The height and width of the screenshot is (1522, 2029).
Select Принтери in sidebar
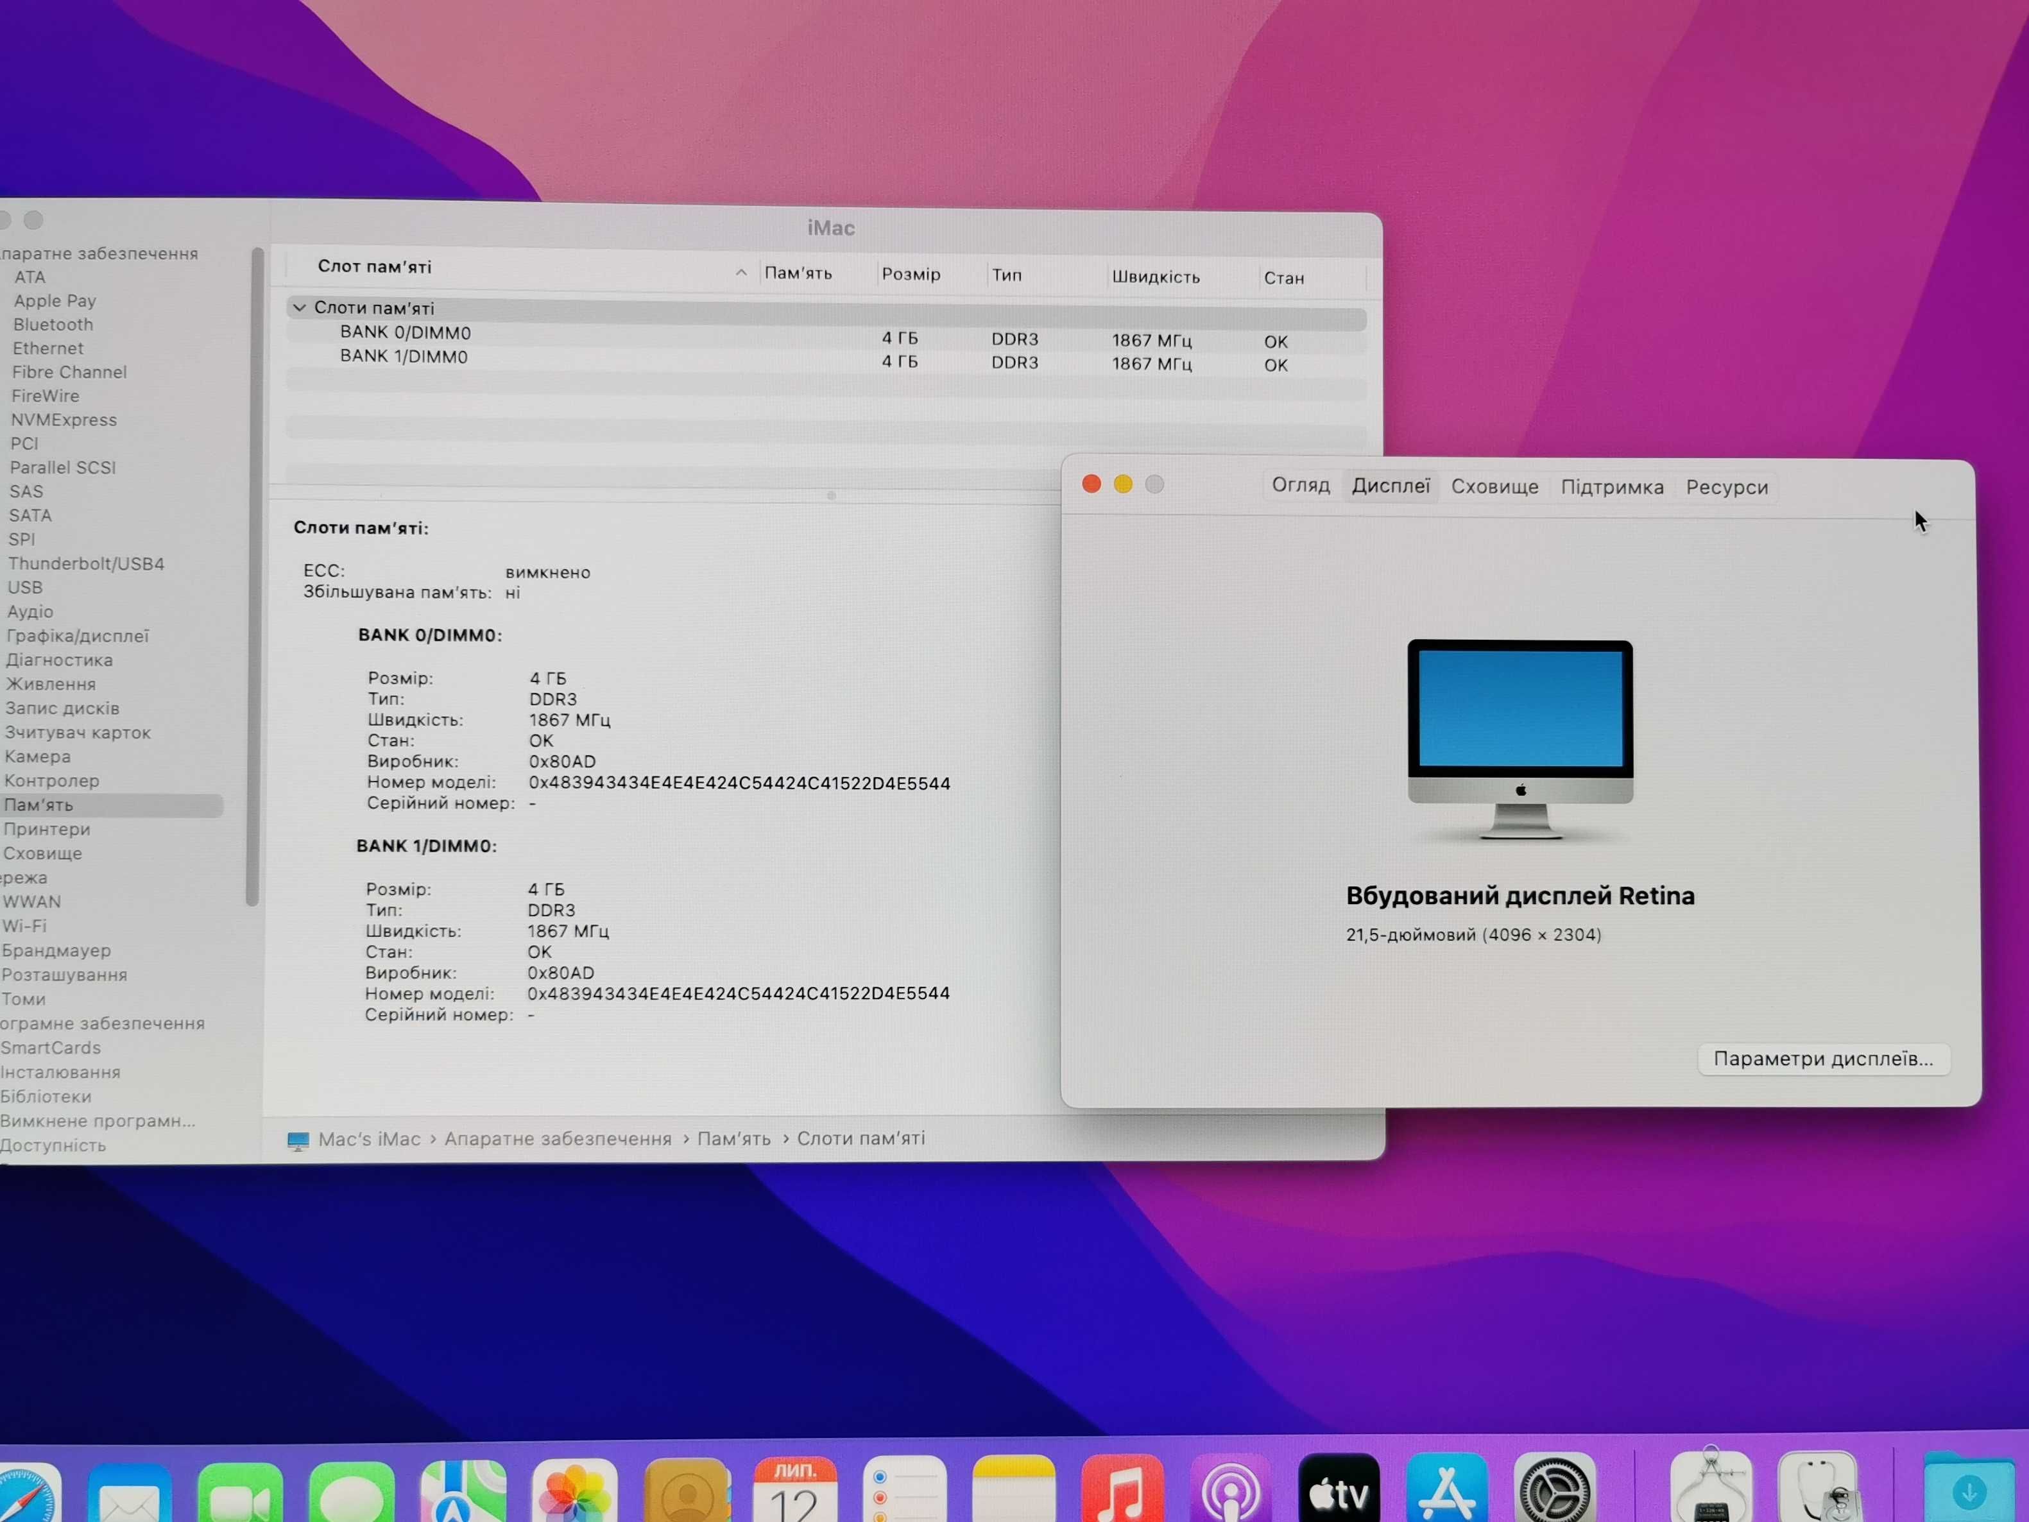tap(47, 830)
